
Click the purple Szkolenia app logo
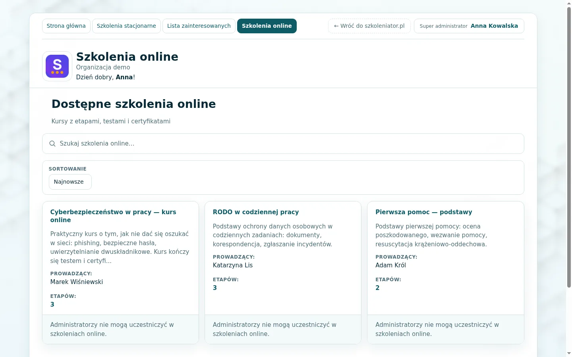click(57, 66)
